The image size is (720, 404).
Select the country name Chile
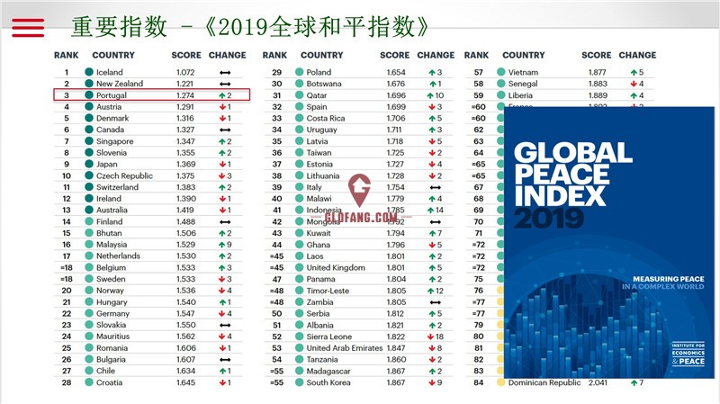[105, 371]
